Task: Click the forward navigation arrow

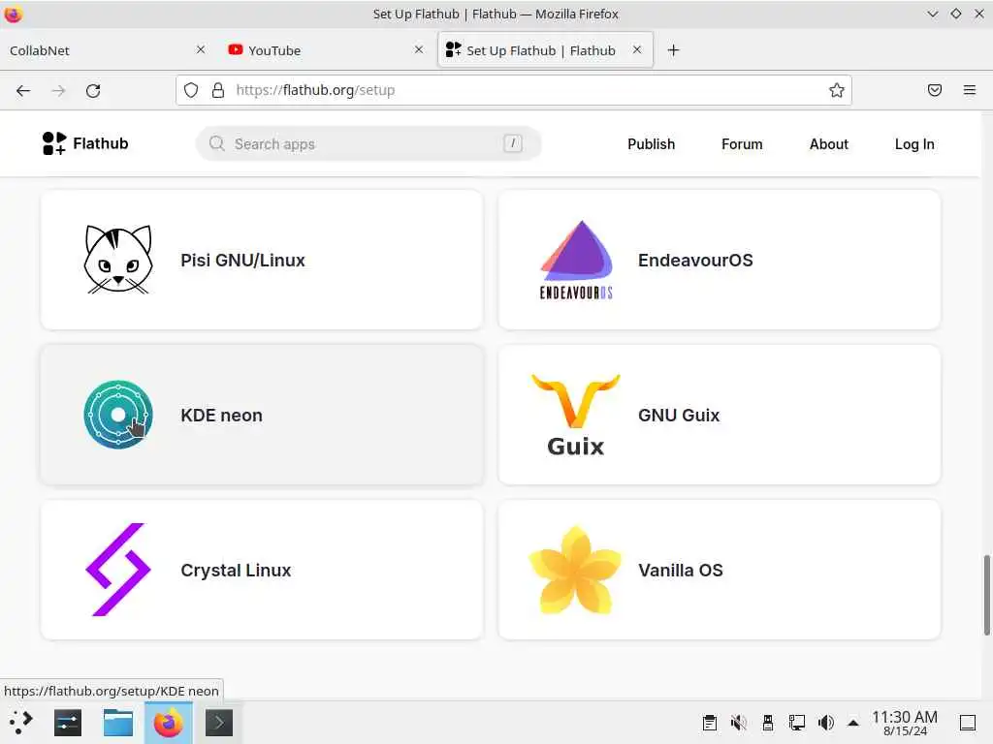Action: tap(58, 90)
